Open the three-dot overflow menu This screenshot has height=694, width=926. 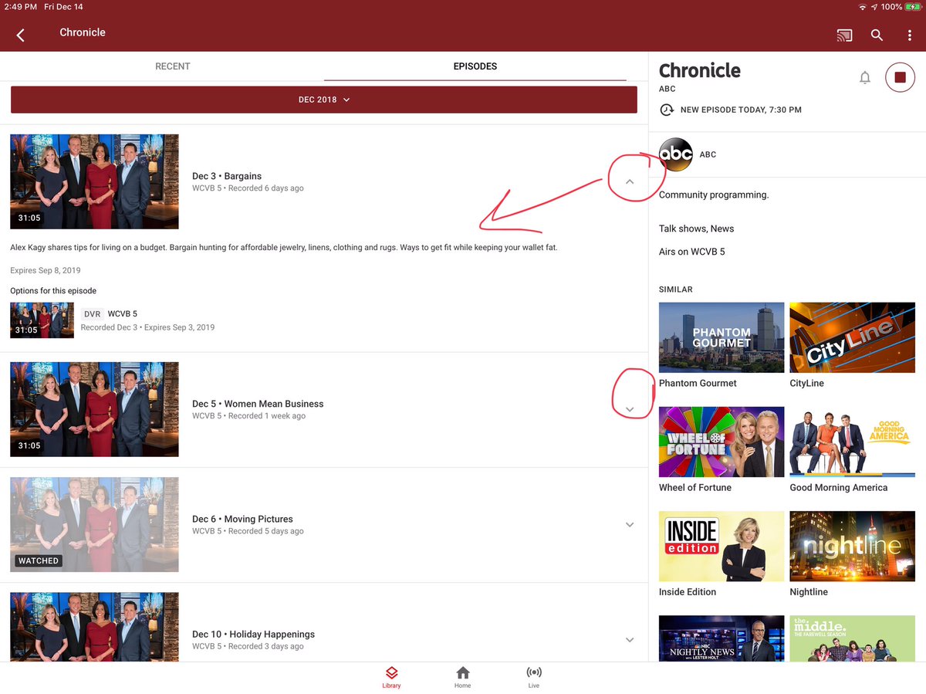pyautogui.click(x=910, y=35)
